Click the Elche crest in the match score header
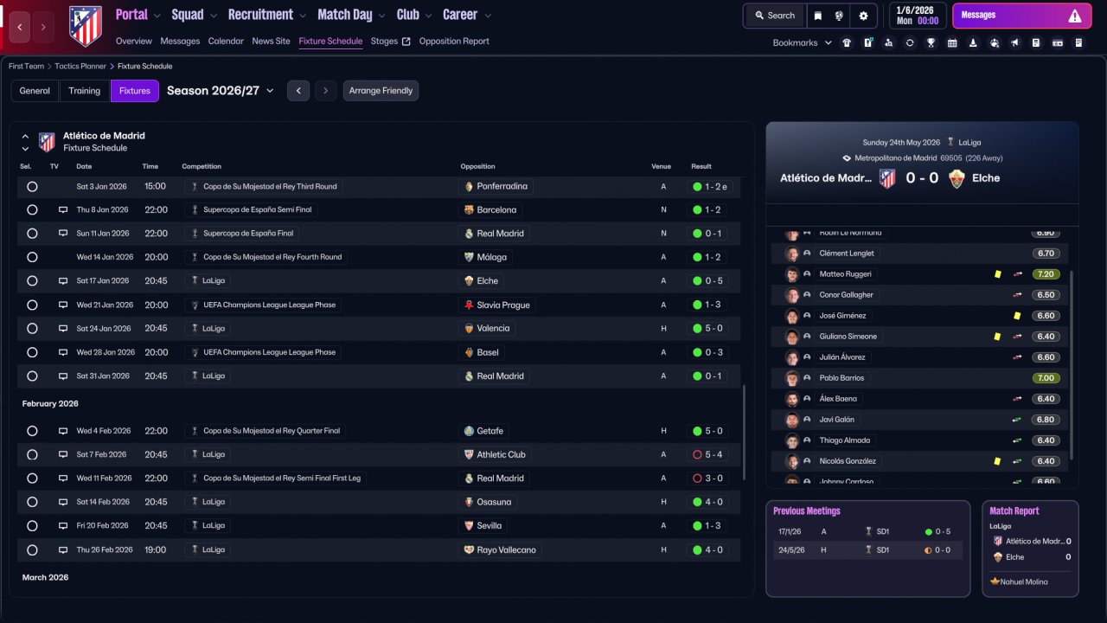 (956, 178)
